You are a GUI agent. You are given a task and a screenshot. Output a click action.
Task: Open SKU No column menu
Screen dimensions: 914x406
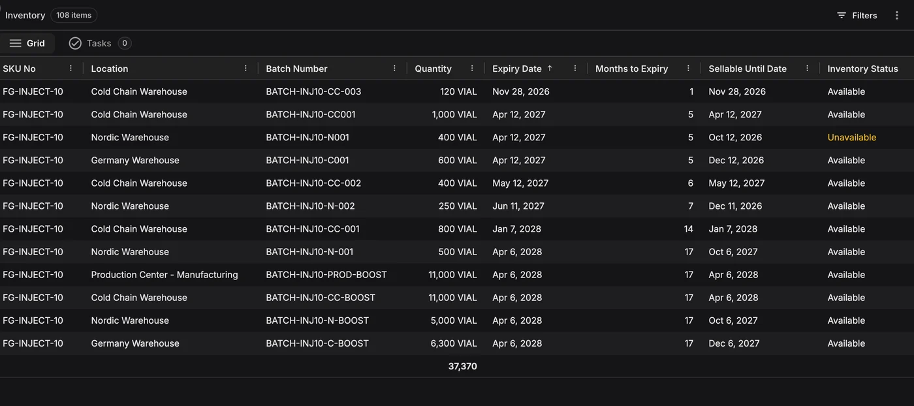click(x=71, y=69)
